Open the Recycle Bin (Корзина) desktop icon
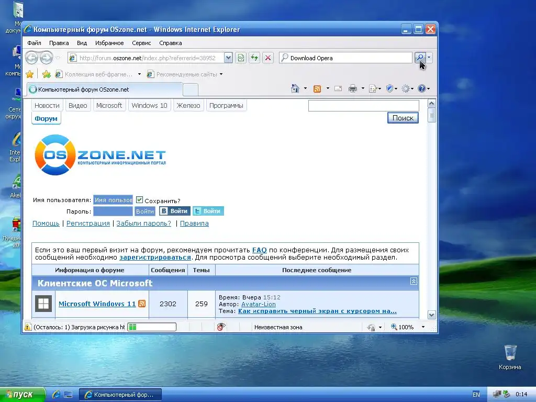The image size is (536, 402). pos(510,357)
